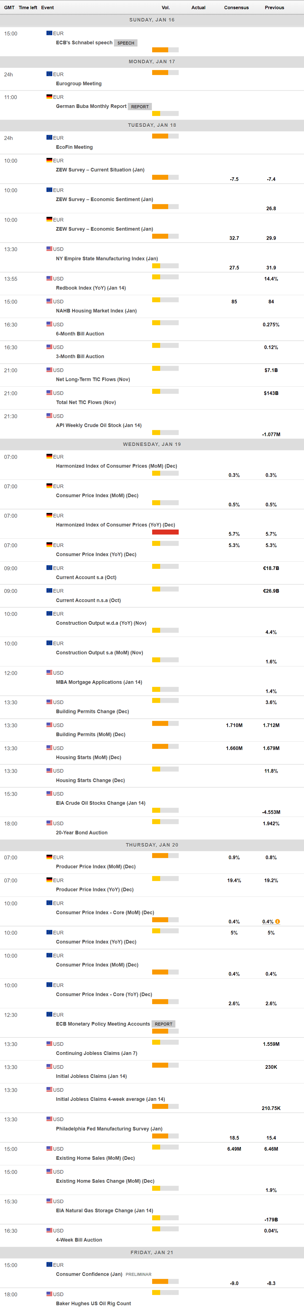Click the US flag beside Philadelphia Fed Manufacturing Survey
Viewport: 304px width, 1310px height.
tap(49, 1119)
